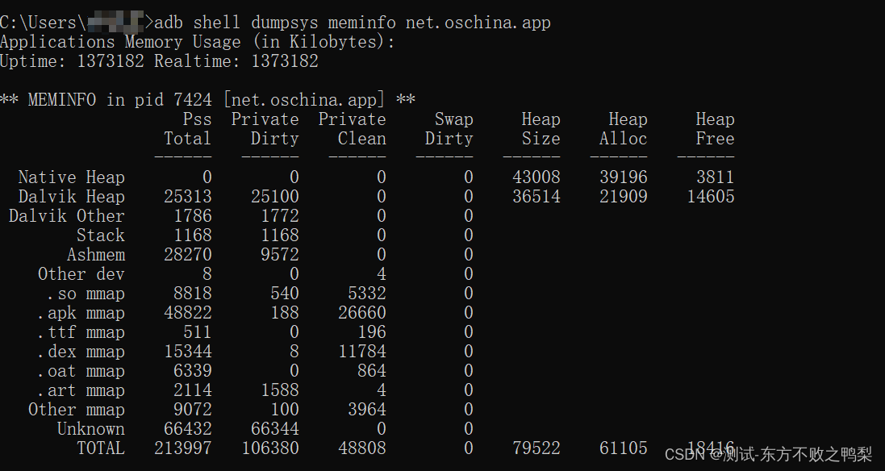This screenshot has width=885, height=471.
Task: Click Dalvik Heap alloc value 21909
Action: tap(624, 196)
